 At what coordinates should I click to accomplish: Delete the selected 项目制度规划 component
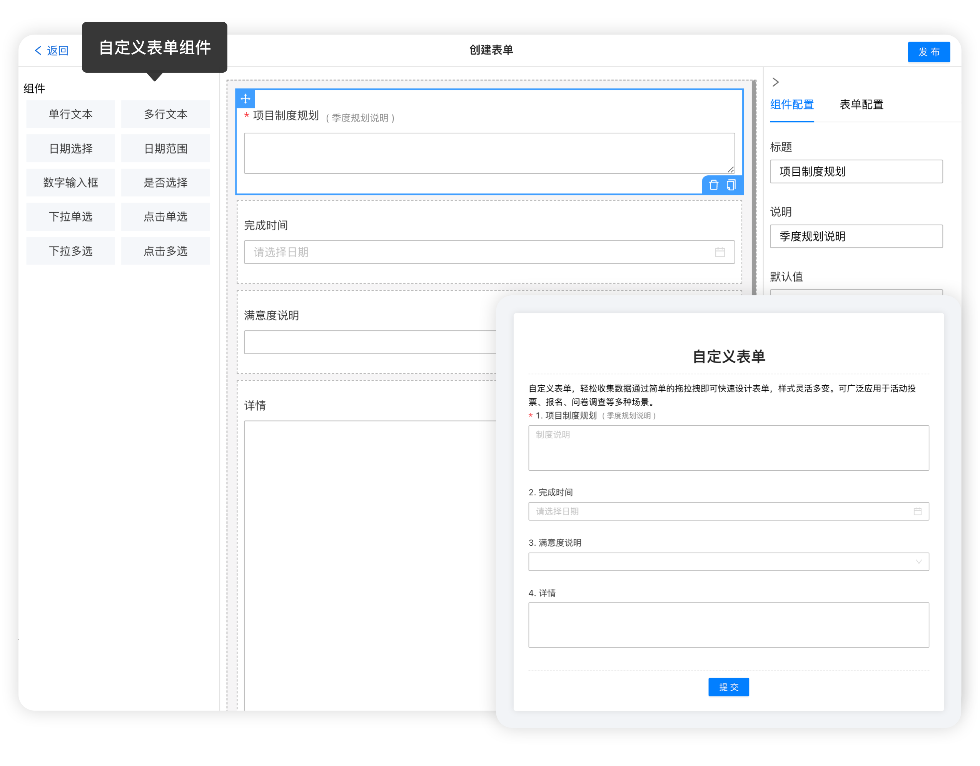713,185
